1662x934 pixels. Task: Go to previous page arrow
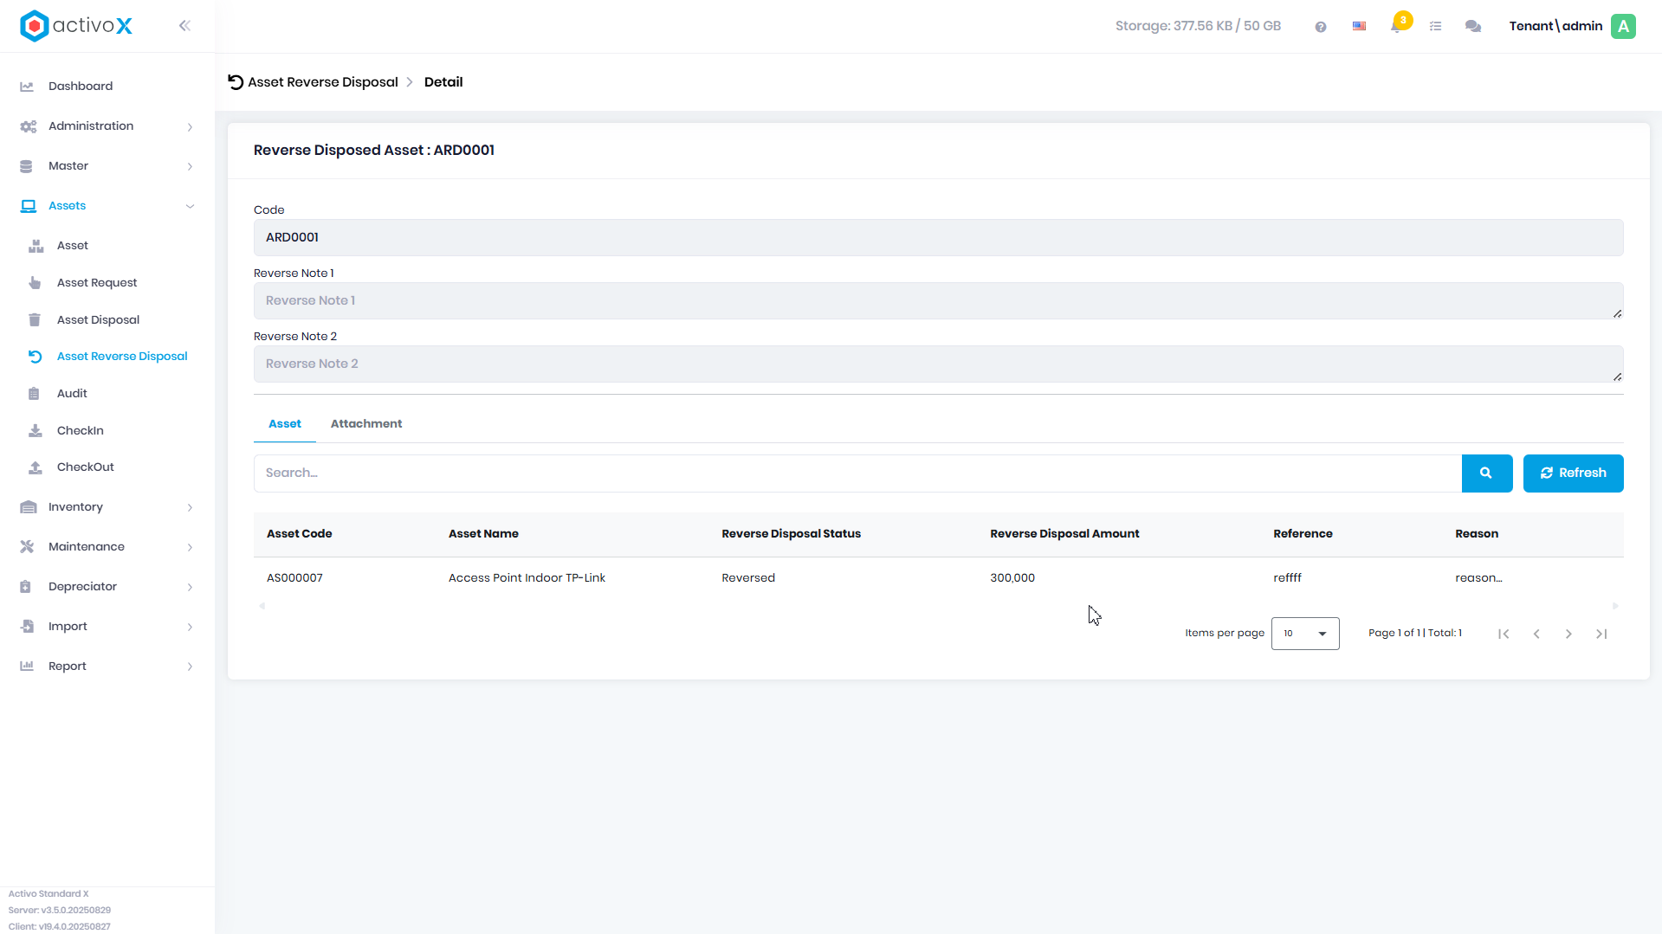pyautogui.click(x=1536, y=634)
